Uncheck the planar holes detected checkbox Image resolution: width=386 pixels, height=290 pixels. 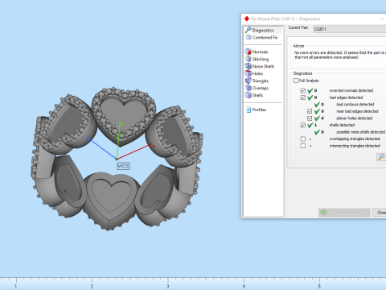coord(310,118)
